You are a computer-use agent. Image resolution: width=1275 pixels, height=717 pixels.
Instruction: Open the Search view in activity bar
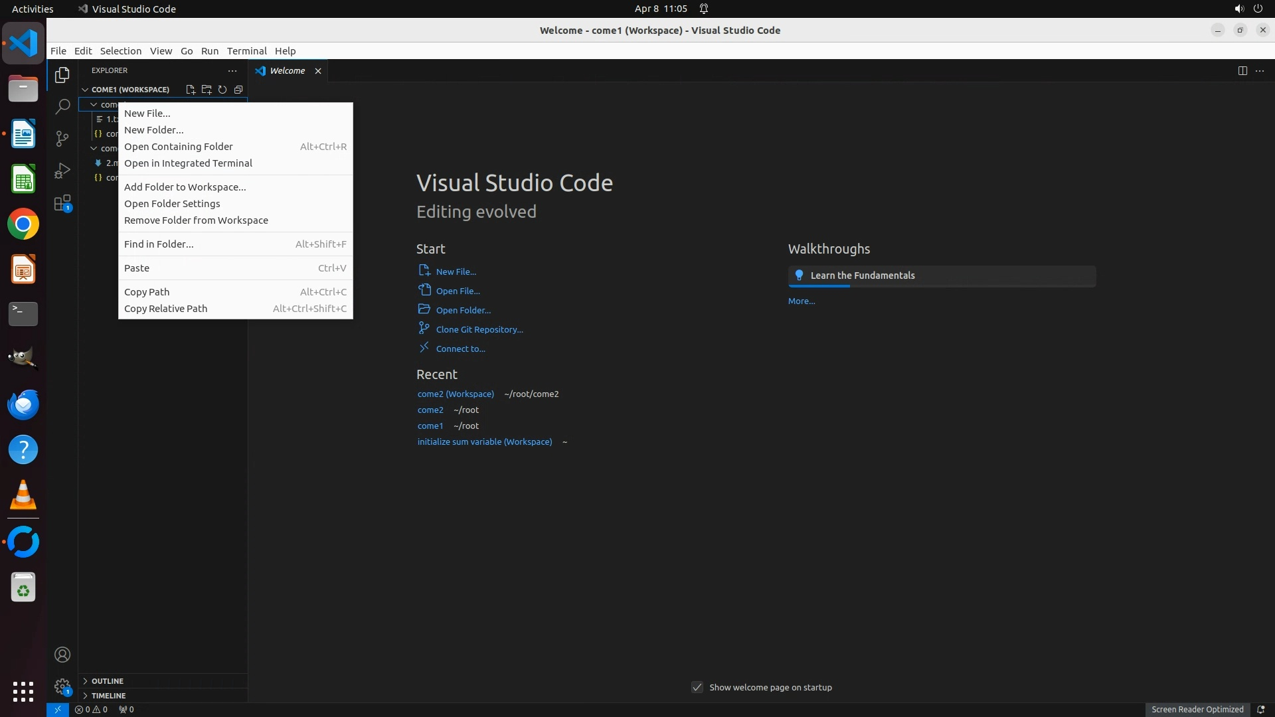click(x=62, y=106)
